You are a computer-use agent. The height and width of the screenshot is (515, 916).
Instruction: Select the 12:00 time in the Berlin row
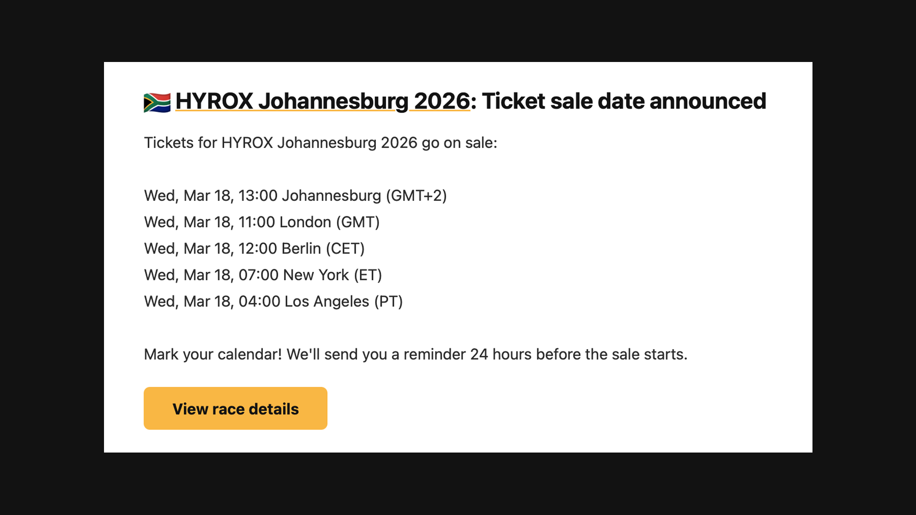[258, 248]
